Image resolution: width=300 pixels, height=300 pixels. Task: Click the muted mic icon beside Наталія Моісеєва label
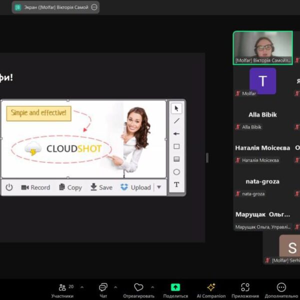click(238, 160)
